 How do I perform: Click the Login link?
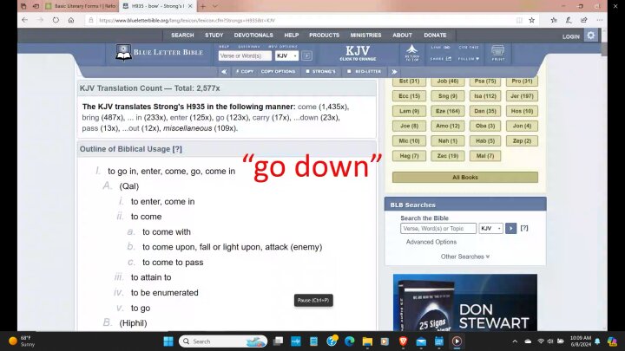571,36
